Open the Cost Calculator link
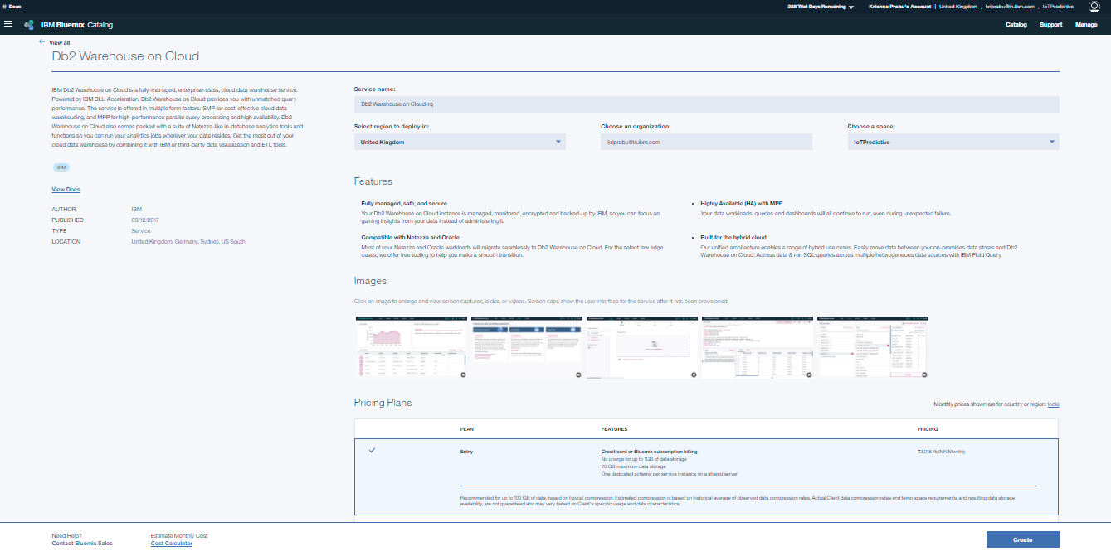 click(172, 544)
